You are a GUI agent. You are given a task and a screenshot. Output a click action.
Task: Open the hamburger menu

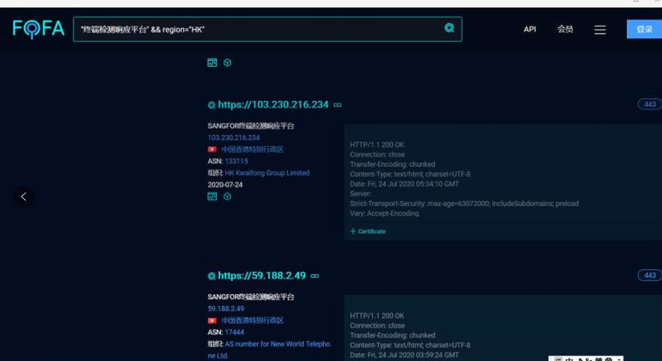tap(600, 30)
